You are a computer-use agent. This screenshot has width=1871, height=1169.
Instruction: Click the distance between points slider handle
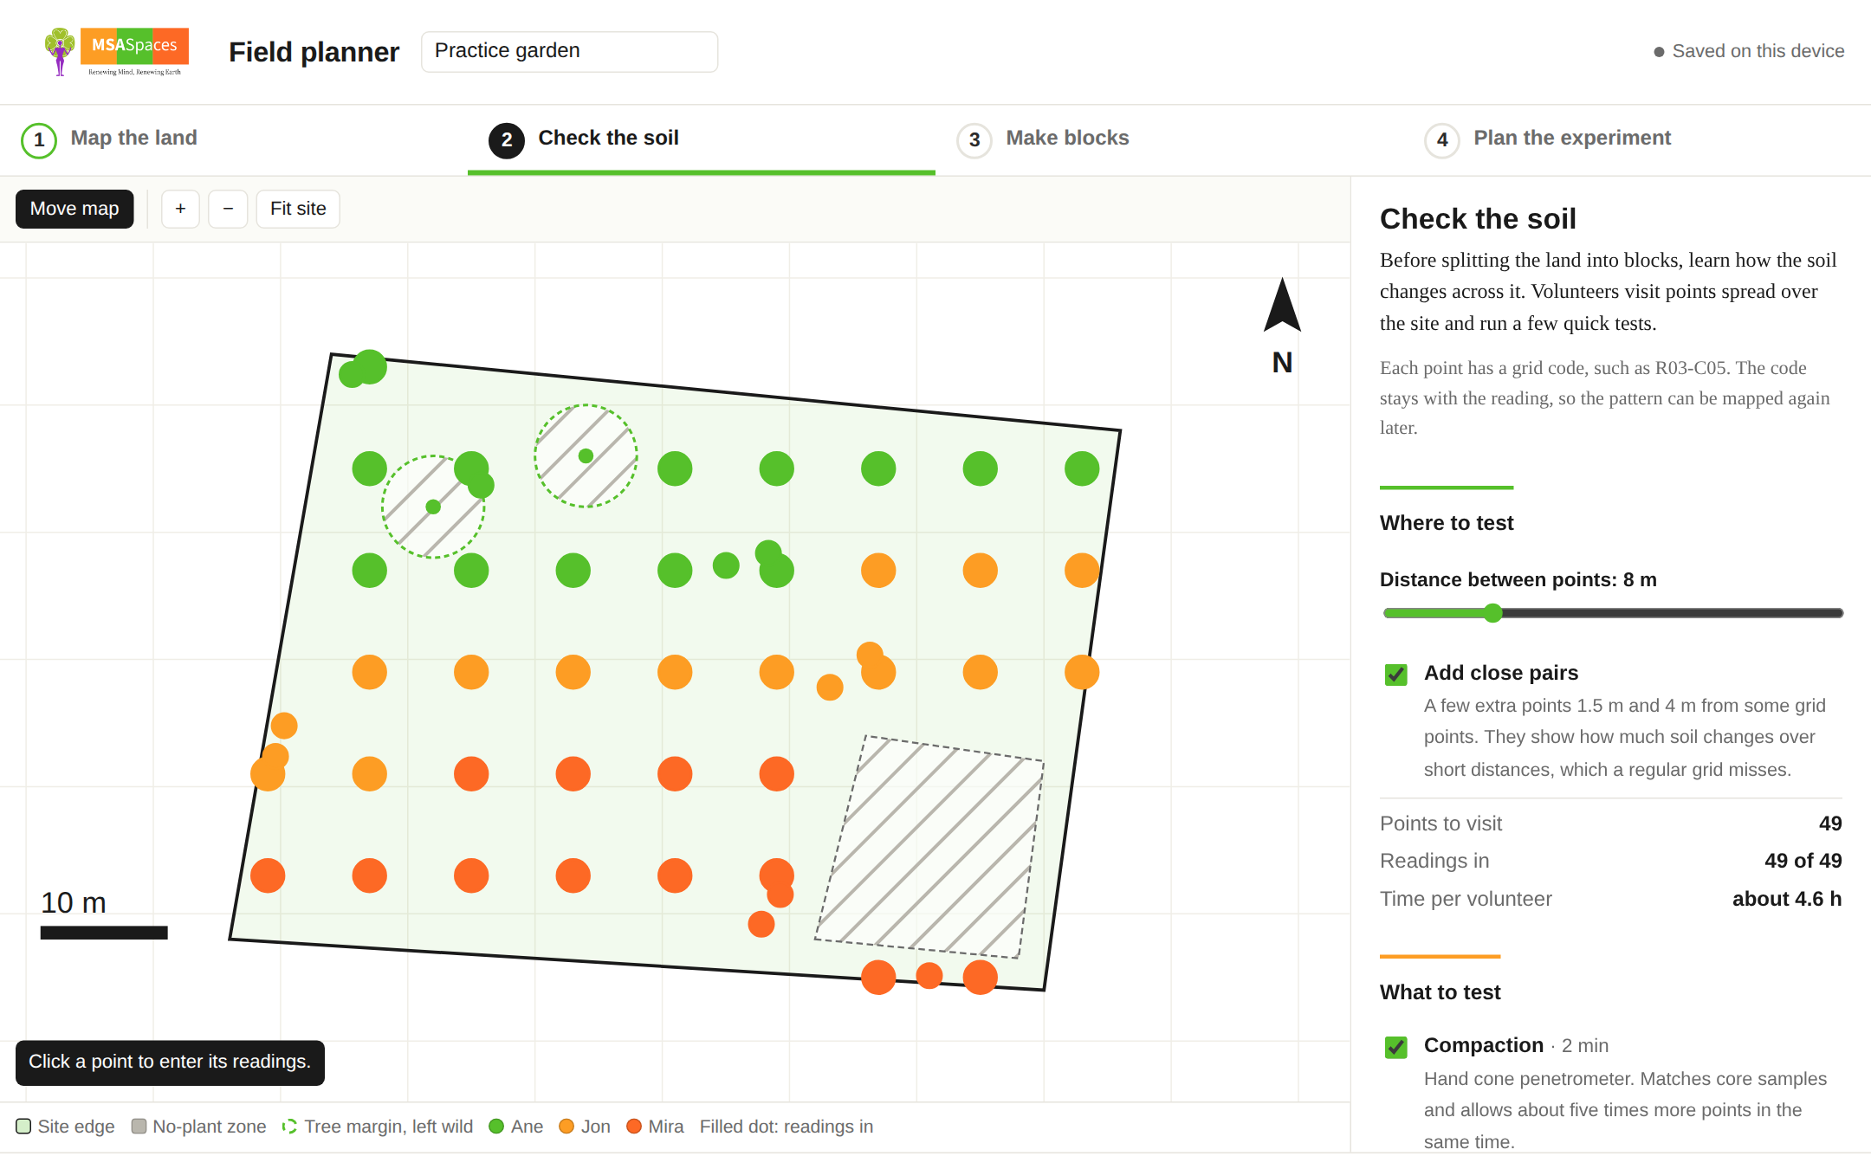point(1492,613)
